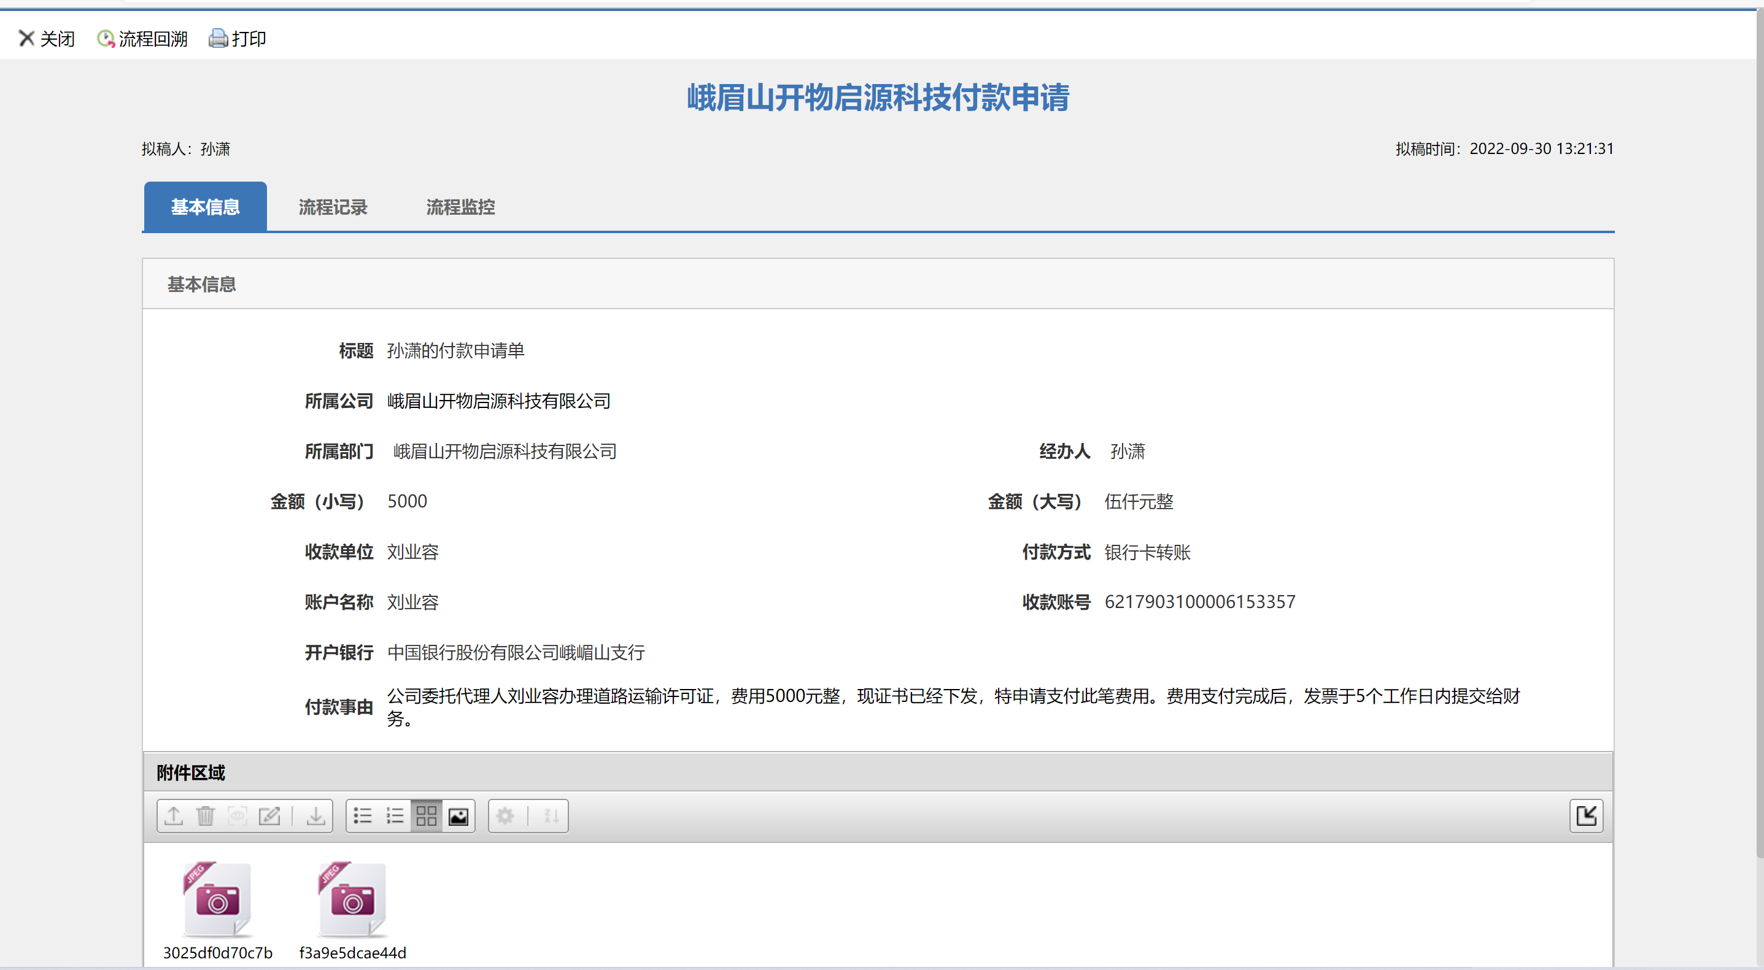The height and width of the screenshot is (970, 1764).
Task: Switch attachments to numbered list view
Action: (x=395, y=815)
